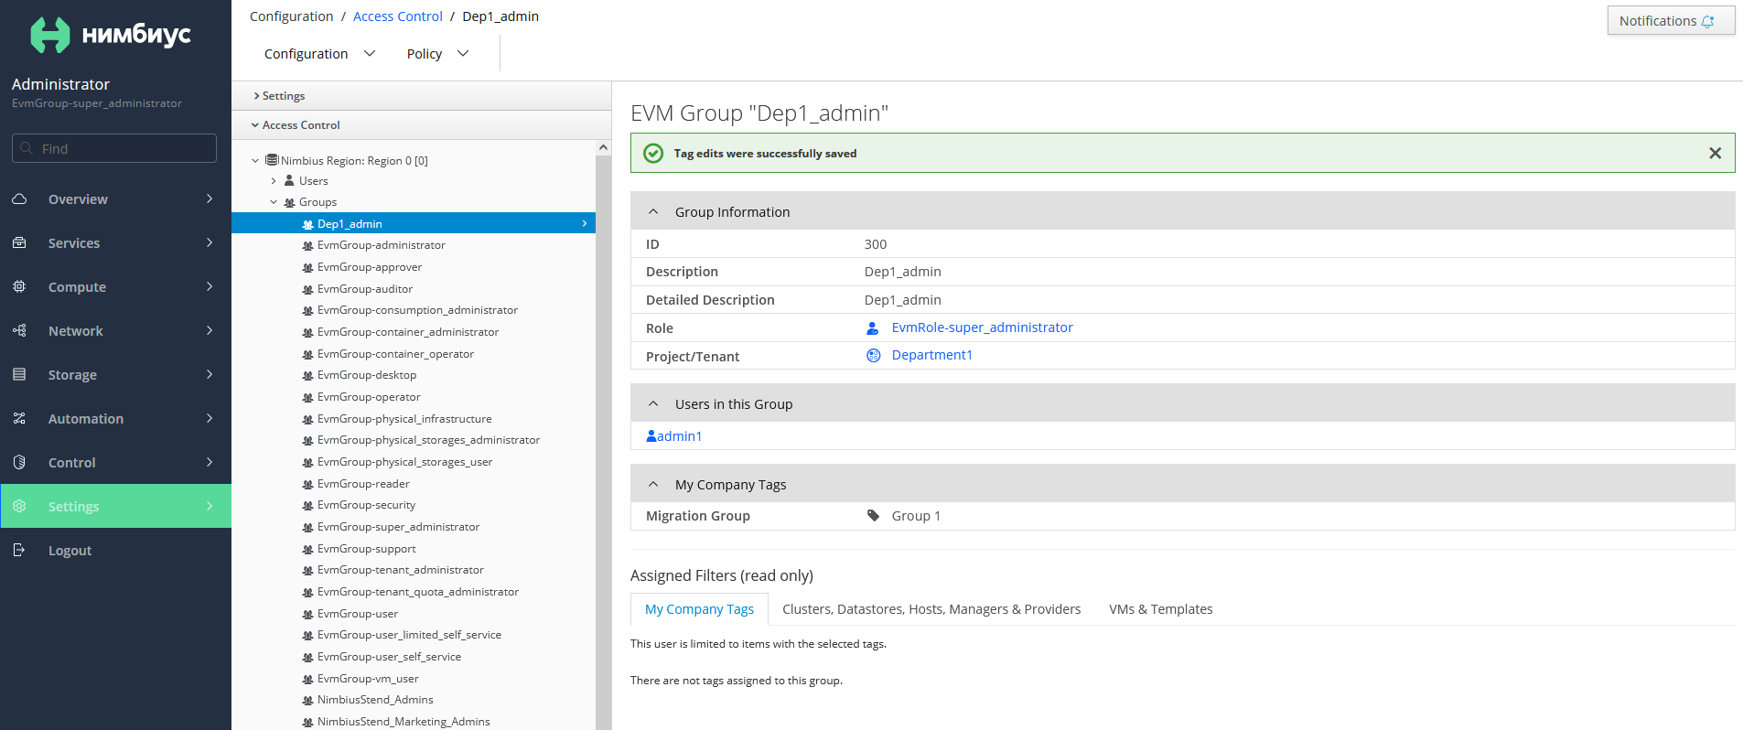Viewport: 1743px width, 730px height.
Task: Collapse the Access Control accordion section
Action: [x=422, y=124]
